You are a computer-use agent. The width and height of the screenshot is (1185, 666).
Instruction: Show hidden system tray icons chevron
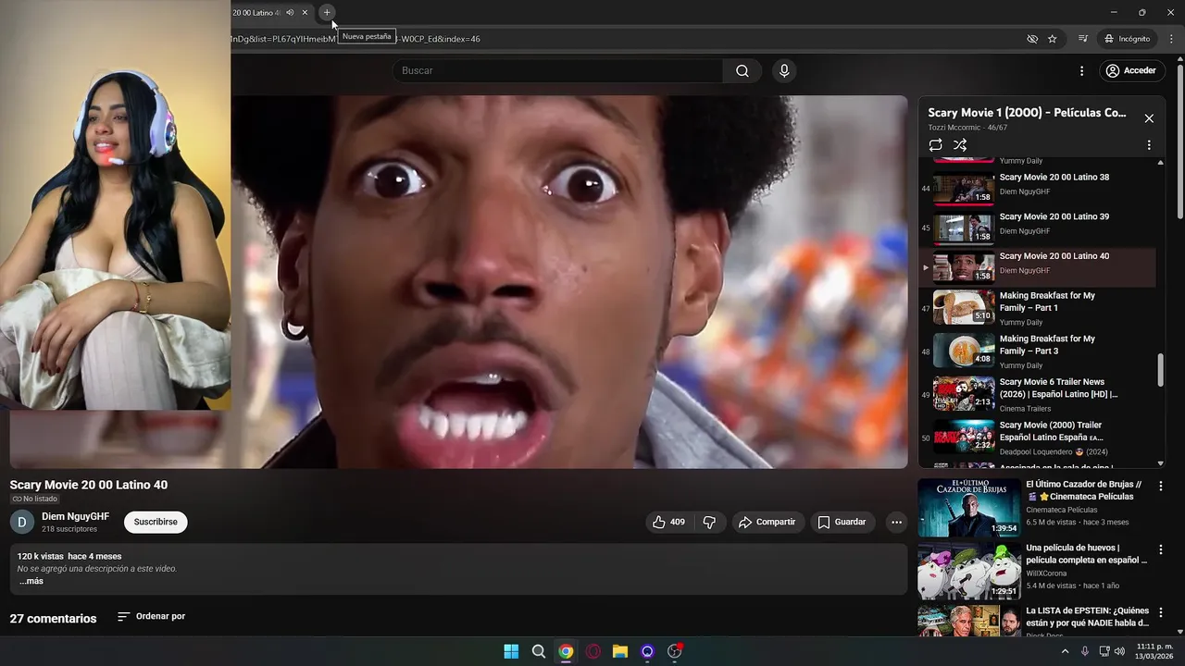pos(1065,651)
